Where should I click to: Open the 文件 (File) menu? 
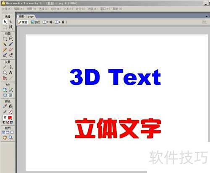[x=7, y=9]
